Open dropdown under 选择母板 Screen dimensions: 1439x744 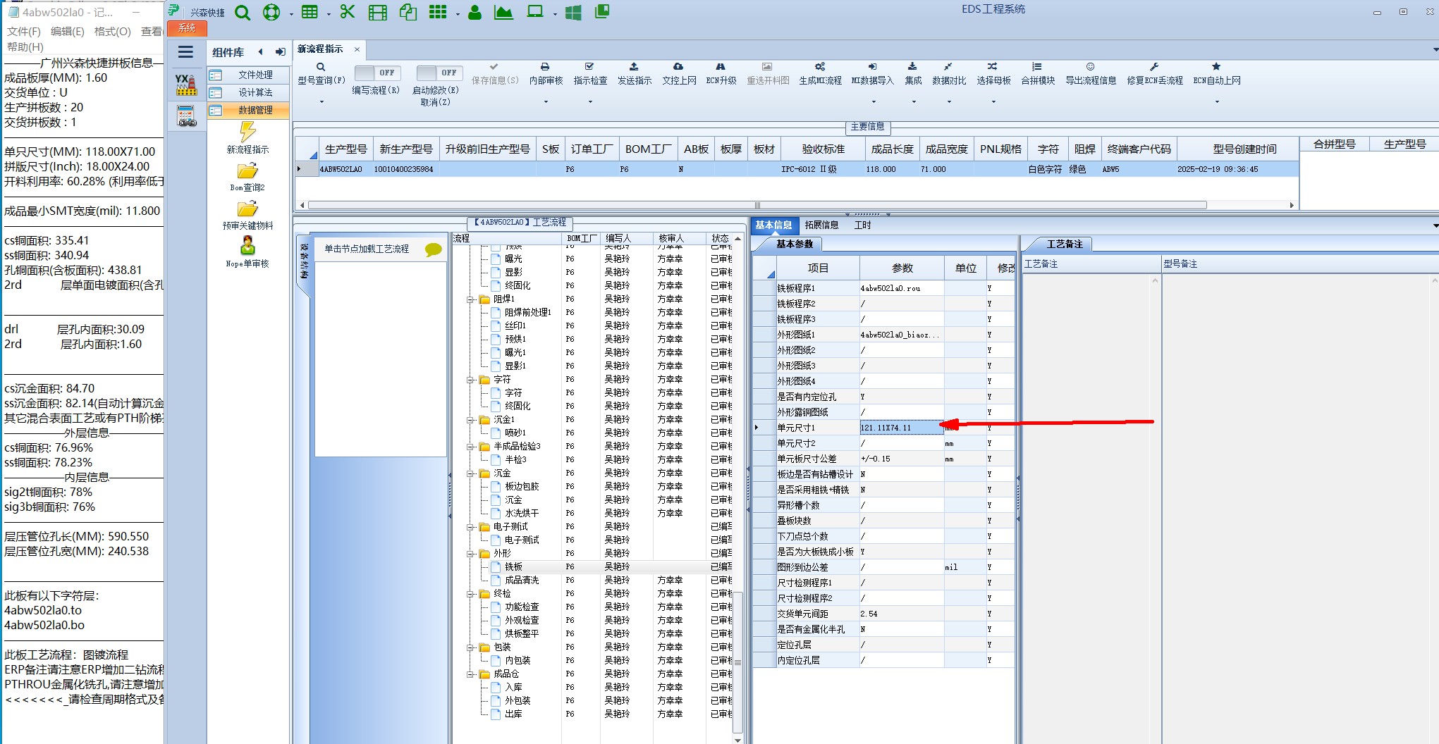click(993, 102)
